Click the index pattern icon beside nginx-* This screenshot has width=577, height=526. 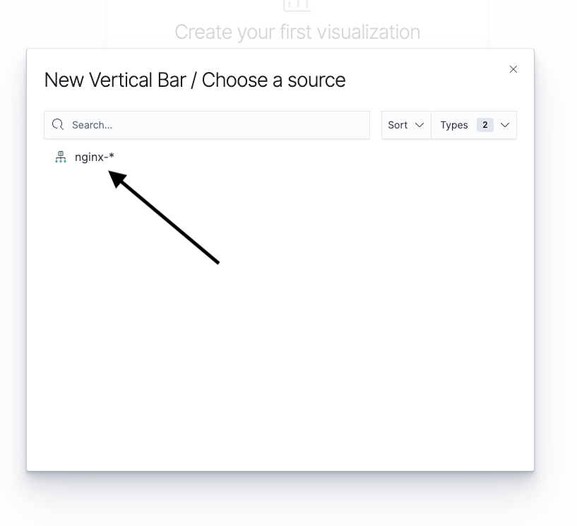(61, 157)
